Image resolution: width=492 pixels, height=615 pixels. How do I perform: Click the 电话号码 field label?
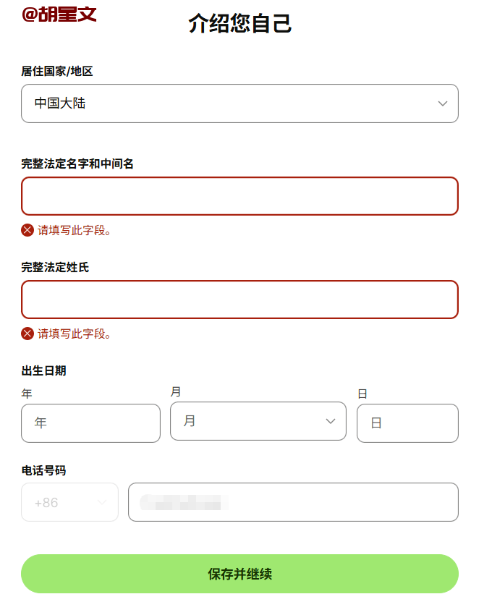(x=43, y=470)
